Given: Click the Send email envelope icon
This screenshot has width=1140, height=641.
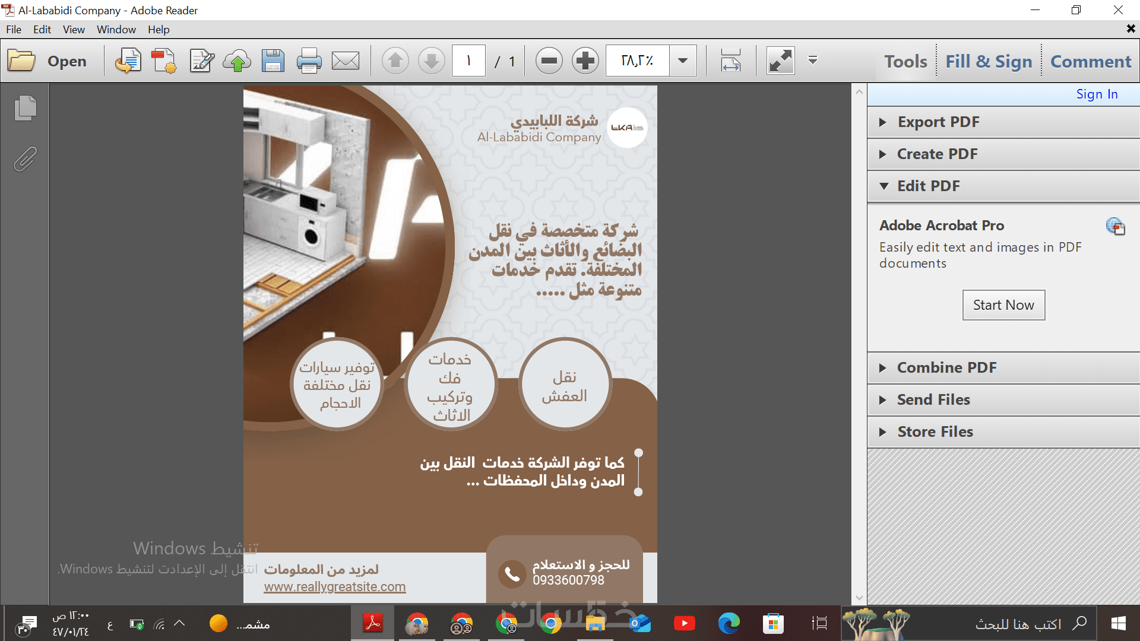Looking at the screenshot, I should [345, 61].
